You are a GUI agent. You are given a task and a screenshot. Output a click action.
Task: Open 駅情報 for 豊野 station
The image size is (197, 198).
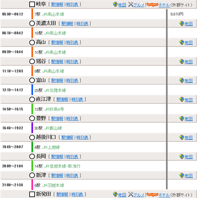(57, 119)
